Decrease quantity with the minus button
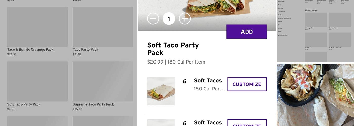Image resolution: width=354 pixels, height=126 pixels. tap(153, 19)
